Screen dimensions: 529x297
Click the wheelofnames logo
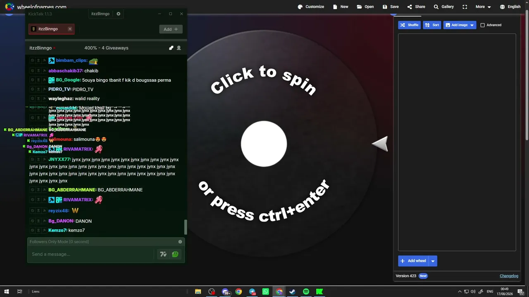click(x=10, y=7)
